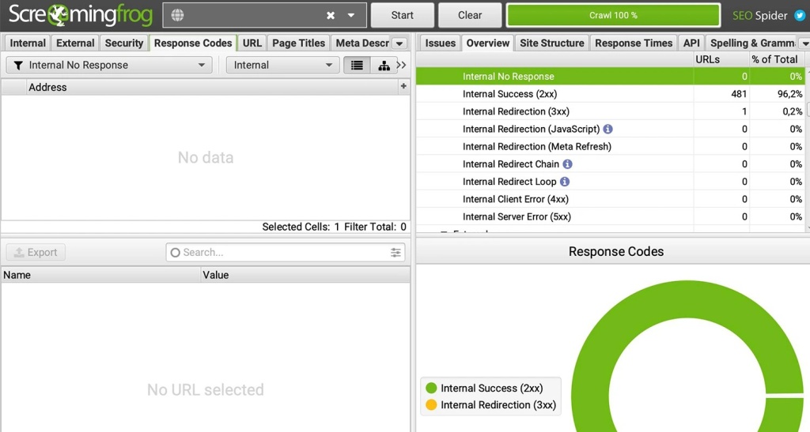810x432 pixels.
Task: Open search options sliders icon
Action: [x=396, y=252]
